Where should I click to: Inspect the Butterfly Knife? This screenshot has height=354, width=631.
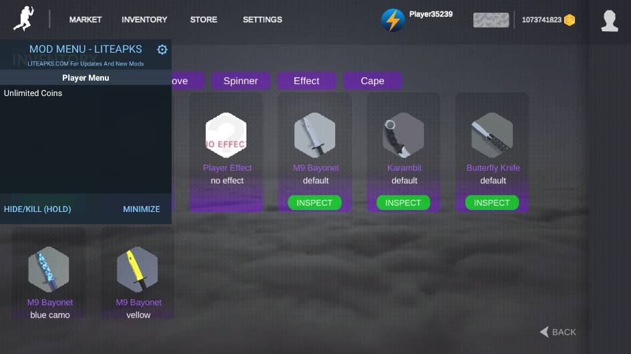[491, 203]
